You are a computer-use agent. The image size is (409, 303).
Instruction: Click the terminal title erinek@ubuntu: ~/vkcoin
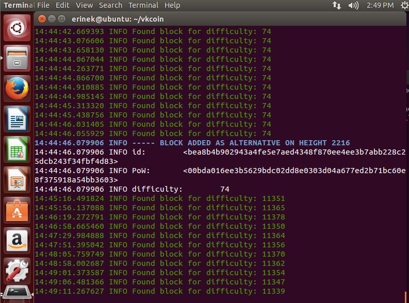point(118,19)
